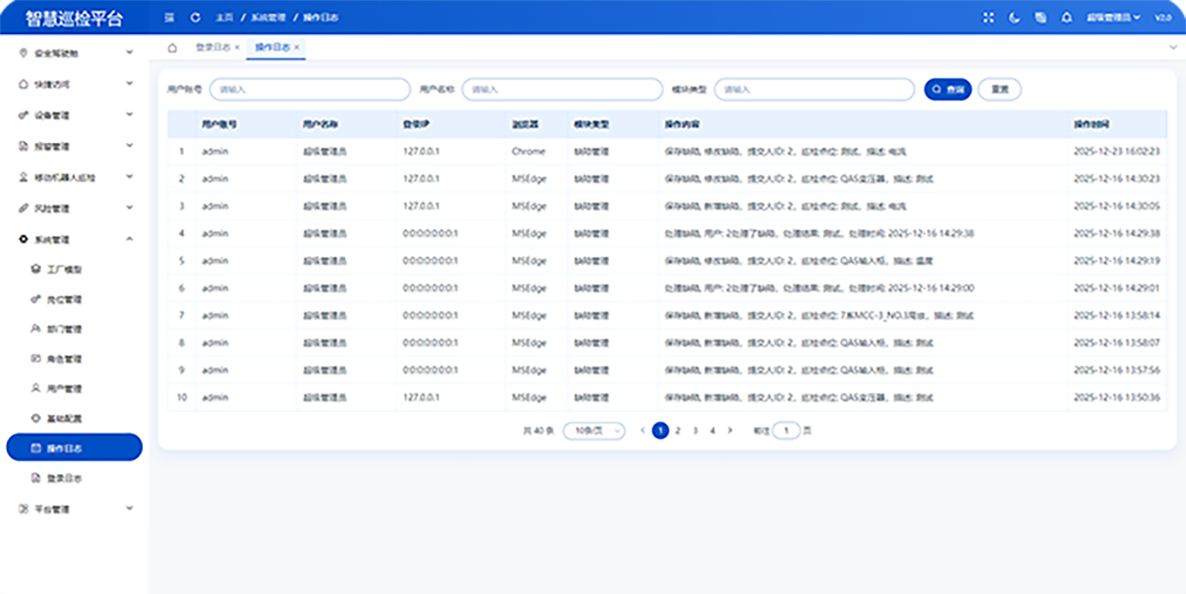Click the 重置 reset button
This screenshot has width=1186, height=594.
point(999,89)
